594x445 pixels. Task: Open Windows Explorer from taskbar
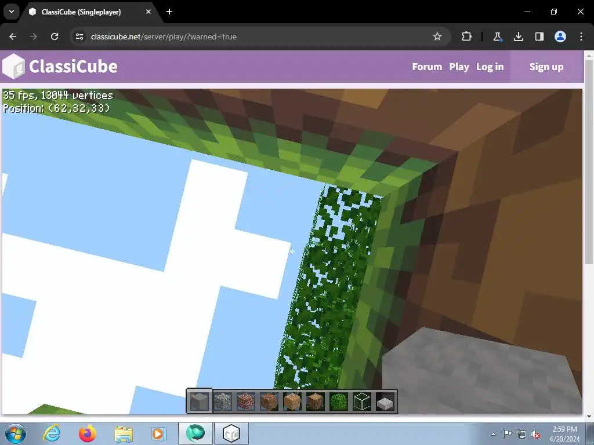tap(124, 433)
